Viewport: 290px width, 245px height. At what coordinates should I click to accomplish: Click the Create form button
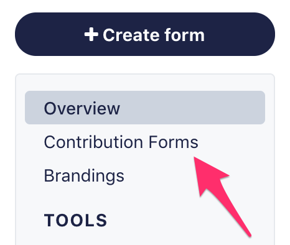click(x=145, y=34)
